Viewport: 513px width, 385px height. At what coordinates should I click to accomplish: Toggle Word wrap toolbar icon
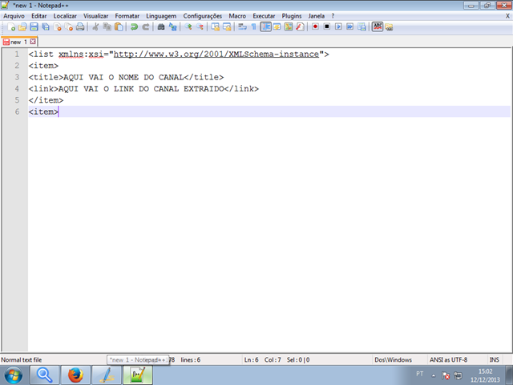pos(242,26)
